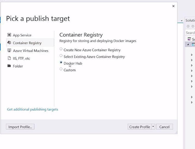Switch to IIS, FTP, etc publish target

coord(22,58)
